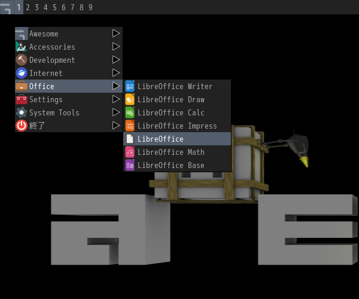Click the System Tools gear icon
The image size is (359, 299).
point(22,112)
